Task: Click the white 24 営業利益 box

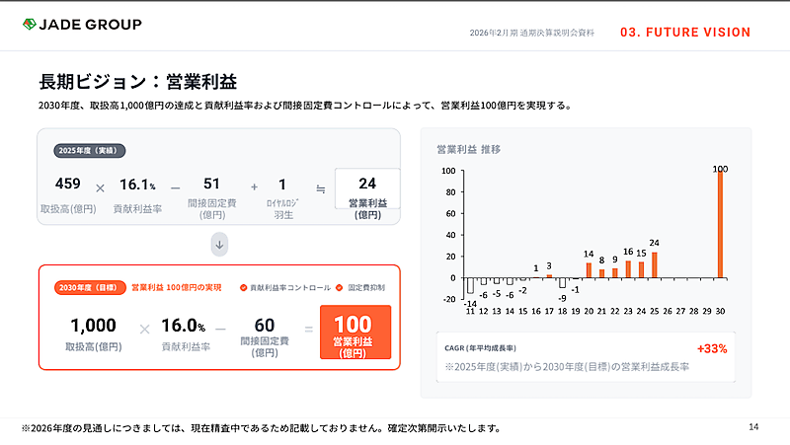Action: [x=367, y=189]
